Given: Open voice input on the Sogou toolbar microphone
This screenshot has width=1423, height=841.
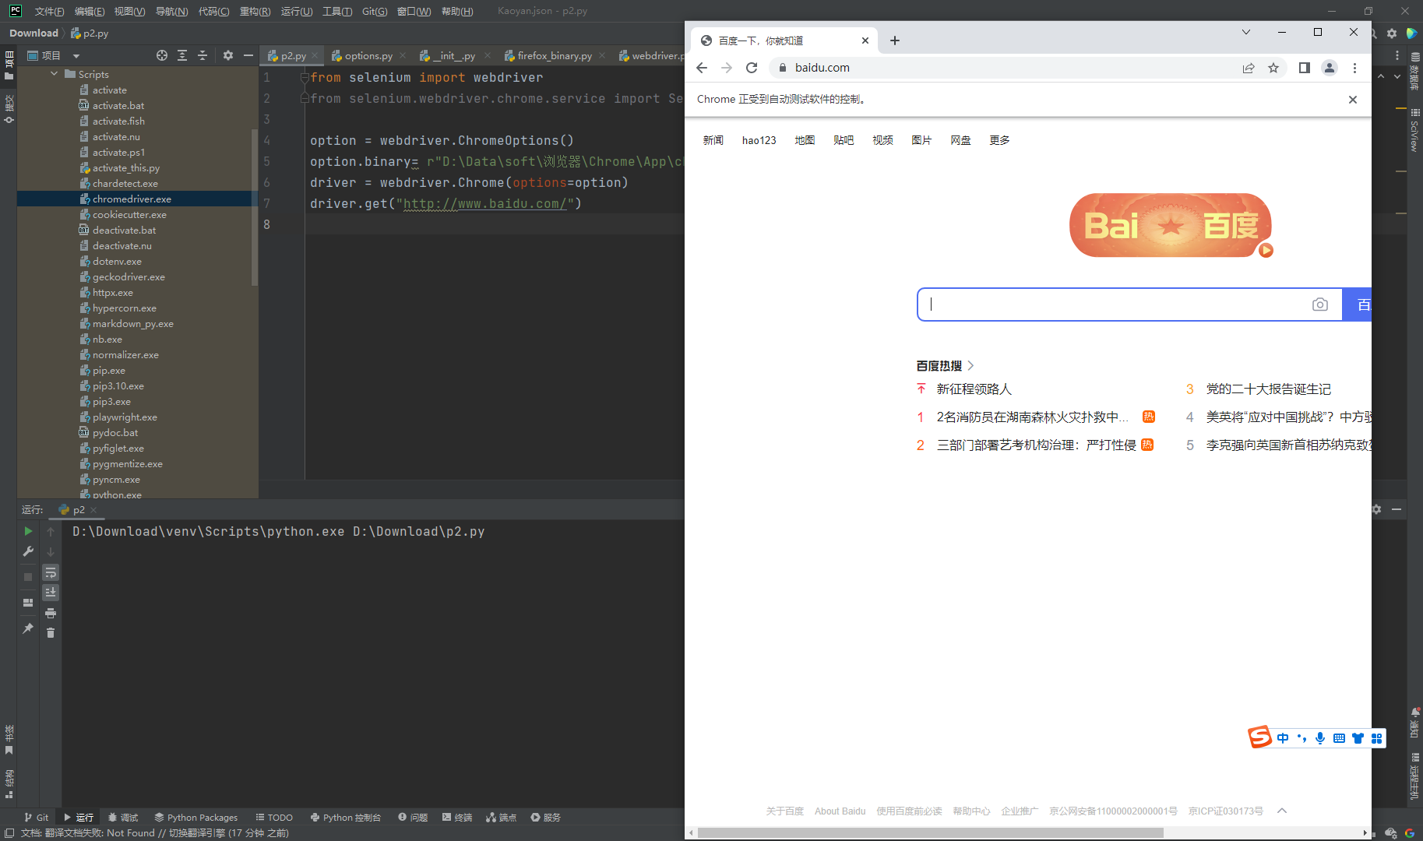Looking at the screenshot, I should [x=1319, y=738].
